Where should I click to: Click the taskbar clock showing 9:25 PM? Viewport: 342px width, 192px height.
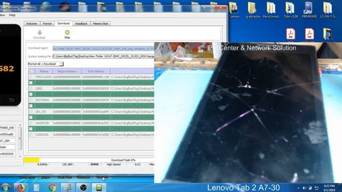[329, 188]
